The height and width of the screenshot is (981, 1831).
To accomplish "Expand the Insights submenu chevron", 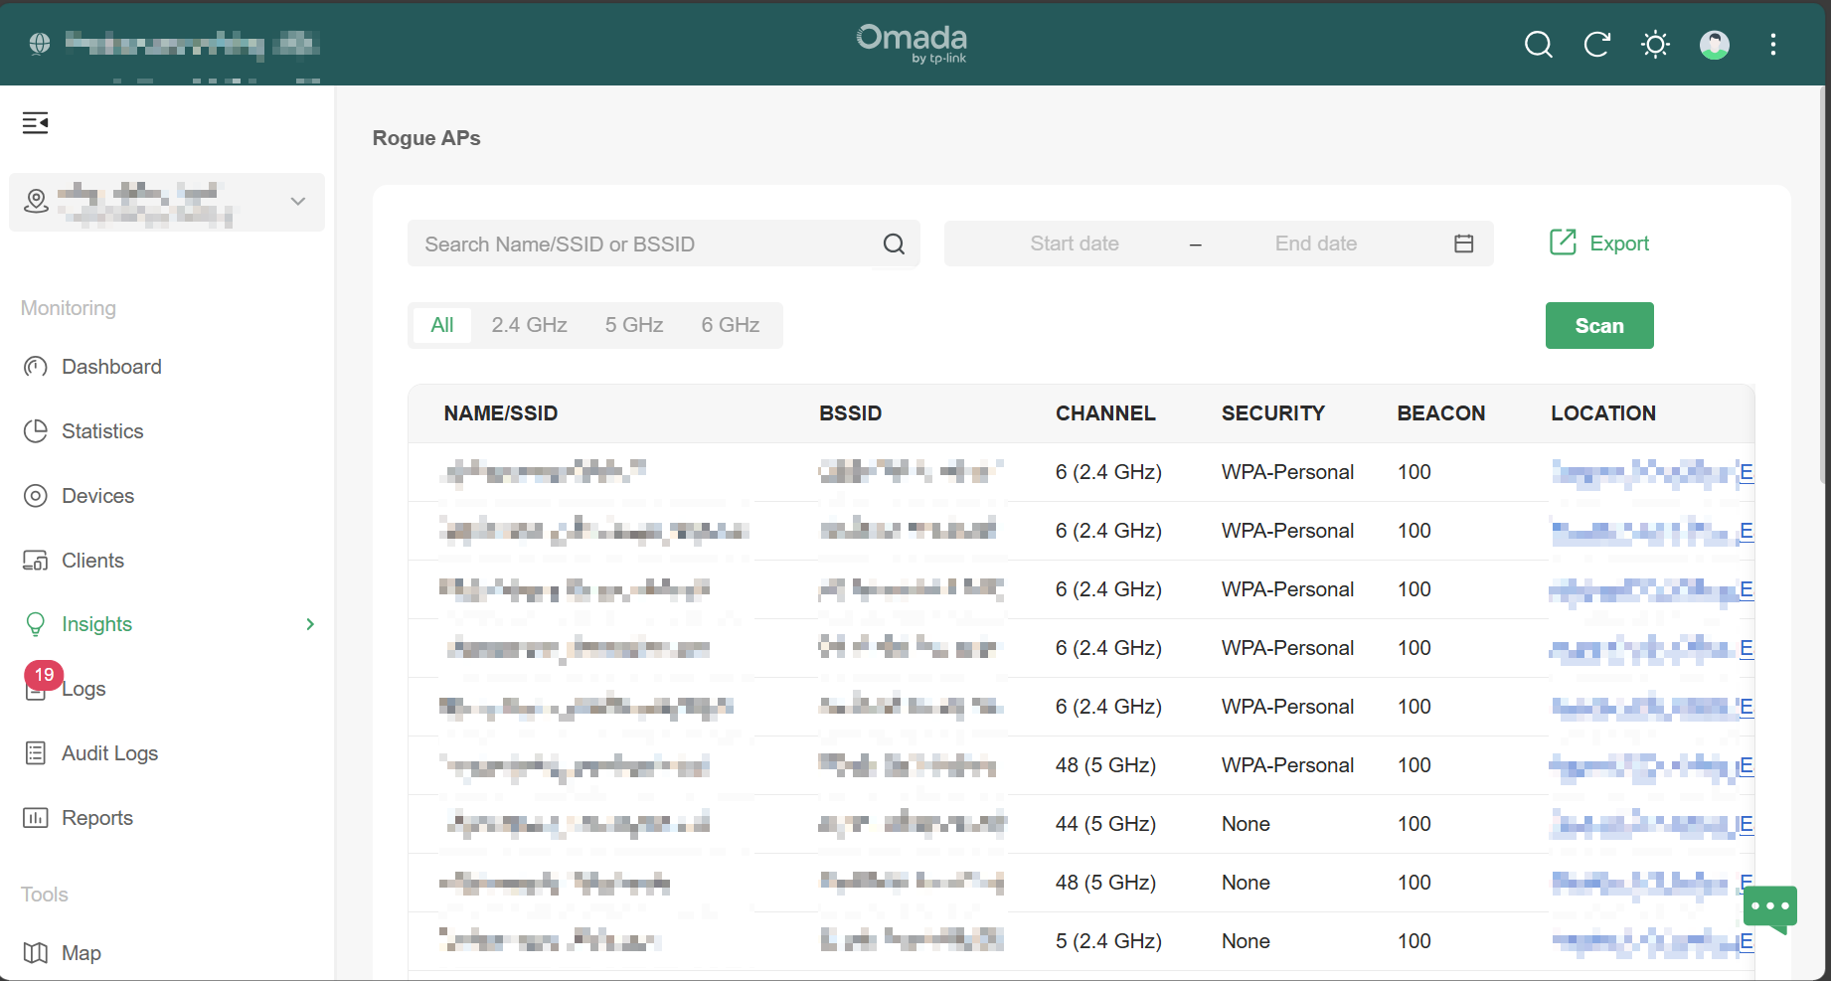I will coord(310,624).
